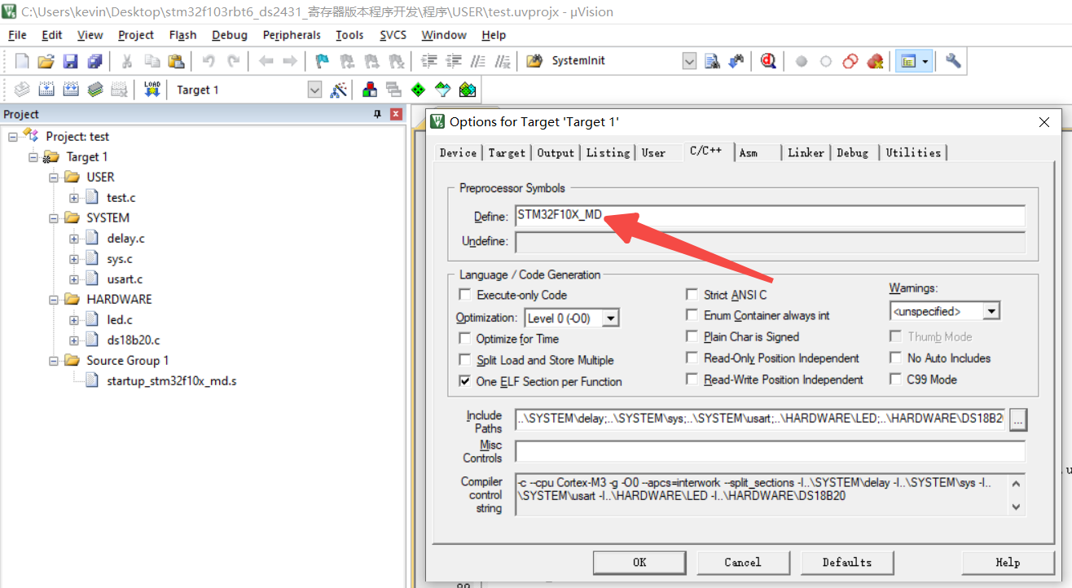Click the Help button in Options dialog

coord(1008,562)
